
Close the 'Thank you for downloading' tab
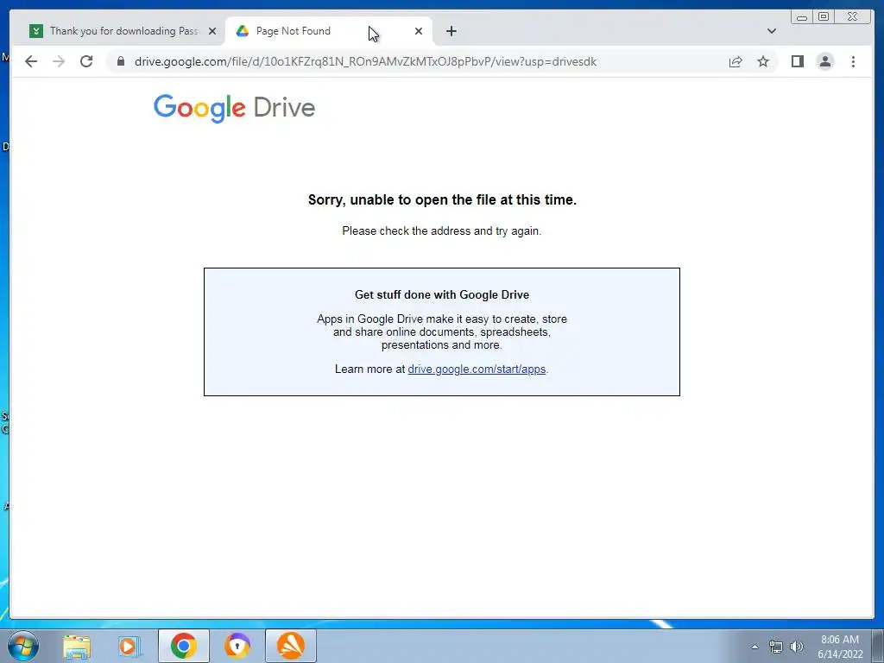coord(212,31)
